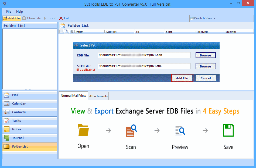Click the envelope icon beside Folder List heading
Screen dimensions: 256x168
[x=62, y=26]
